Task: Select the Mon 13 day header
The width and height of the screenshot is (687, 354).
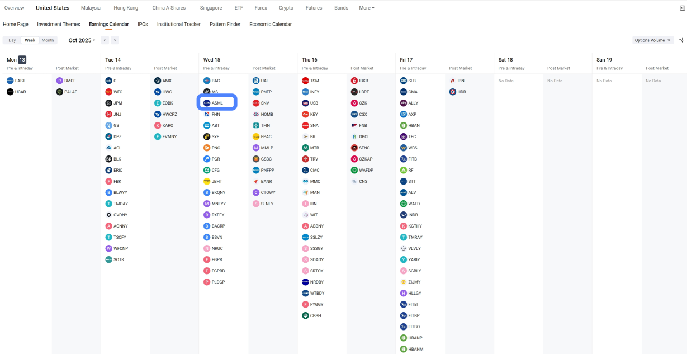Action: click(16, 59)
